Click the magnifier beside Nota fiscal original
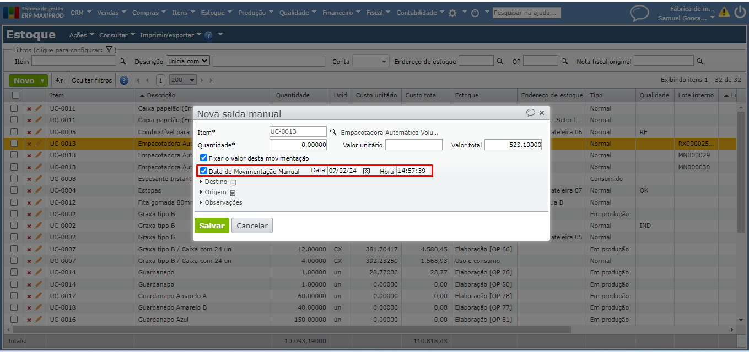 700,62
